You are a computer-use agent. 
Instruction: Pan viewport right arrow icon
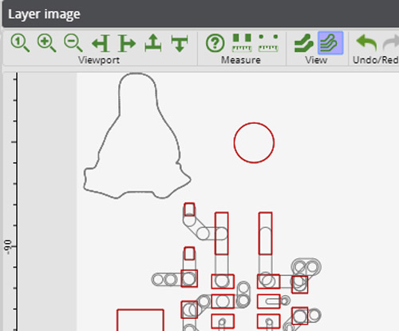127,43
